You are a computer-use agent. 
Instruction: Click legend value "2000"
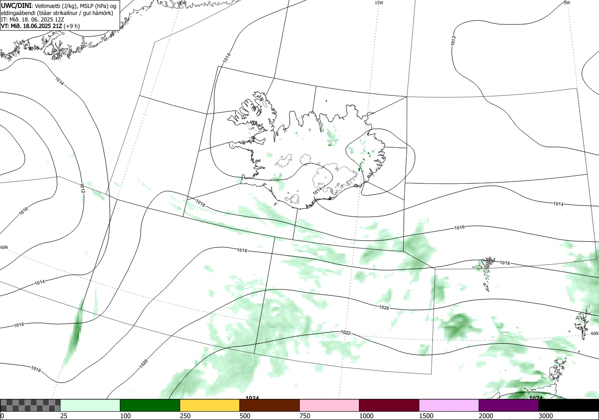(487, 416)
